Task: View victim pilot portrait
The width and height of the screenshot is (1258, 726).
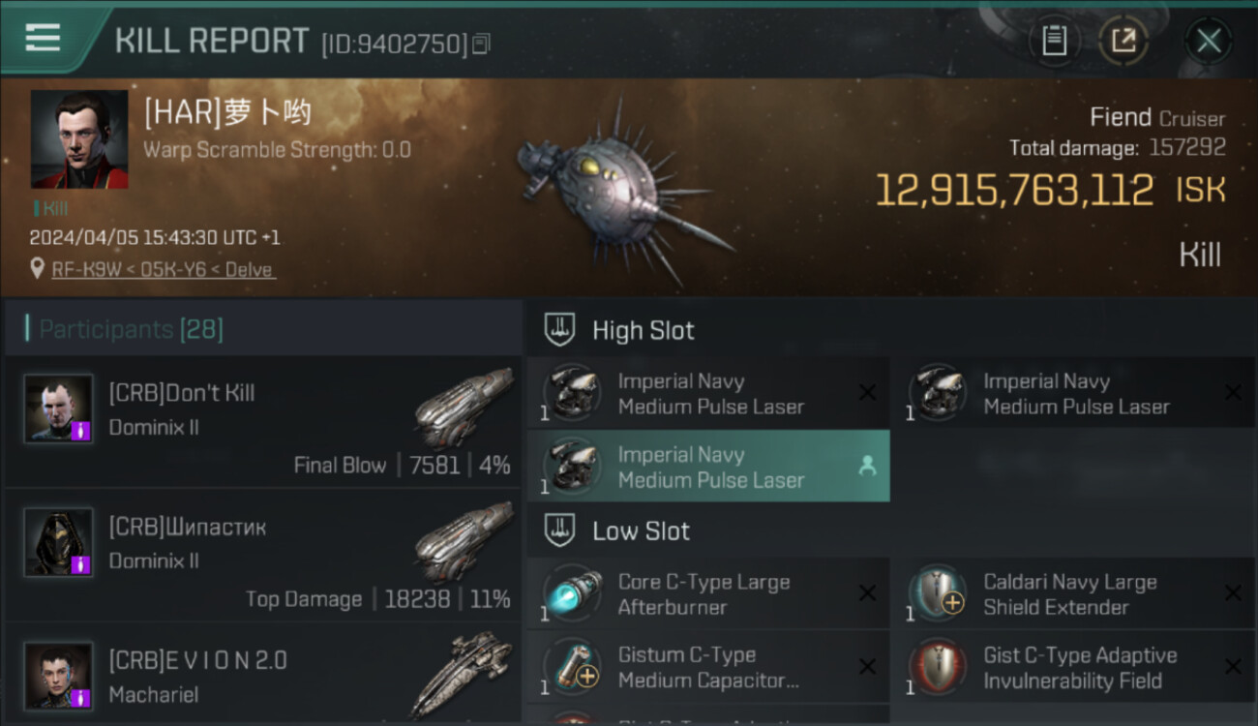Action: 79,139
